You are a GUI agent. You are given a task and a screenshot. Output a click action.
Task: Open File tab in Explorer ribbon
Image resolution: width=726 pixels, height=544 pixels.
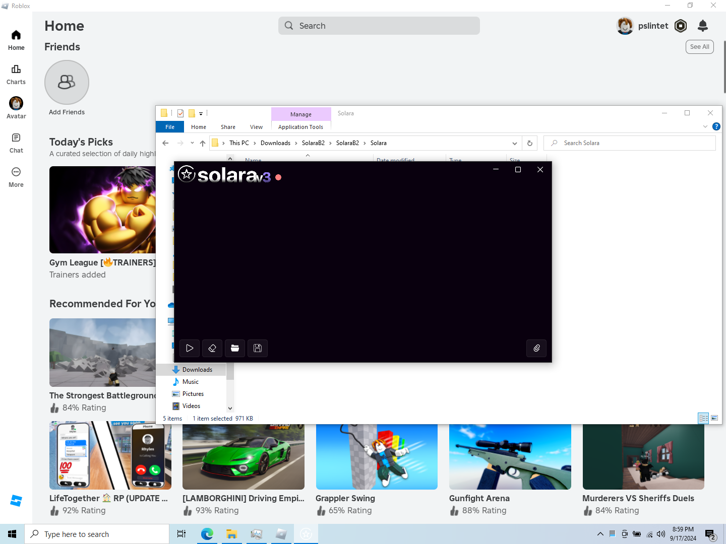click(170, 127)
